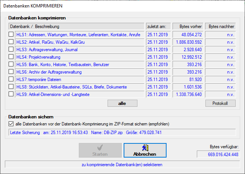This screenshot has width=245, height=174.
Task: Check the HLS5 Bank, Konto checkbox
Action: [11, 65]
